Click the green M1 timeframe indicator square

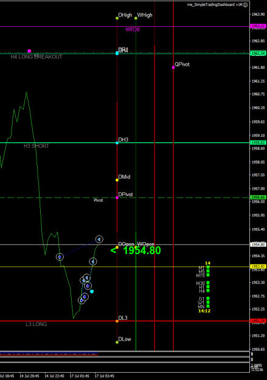208,268
